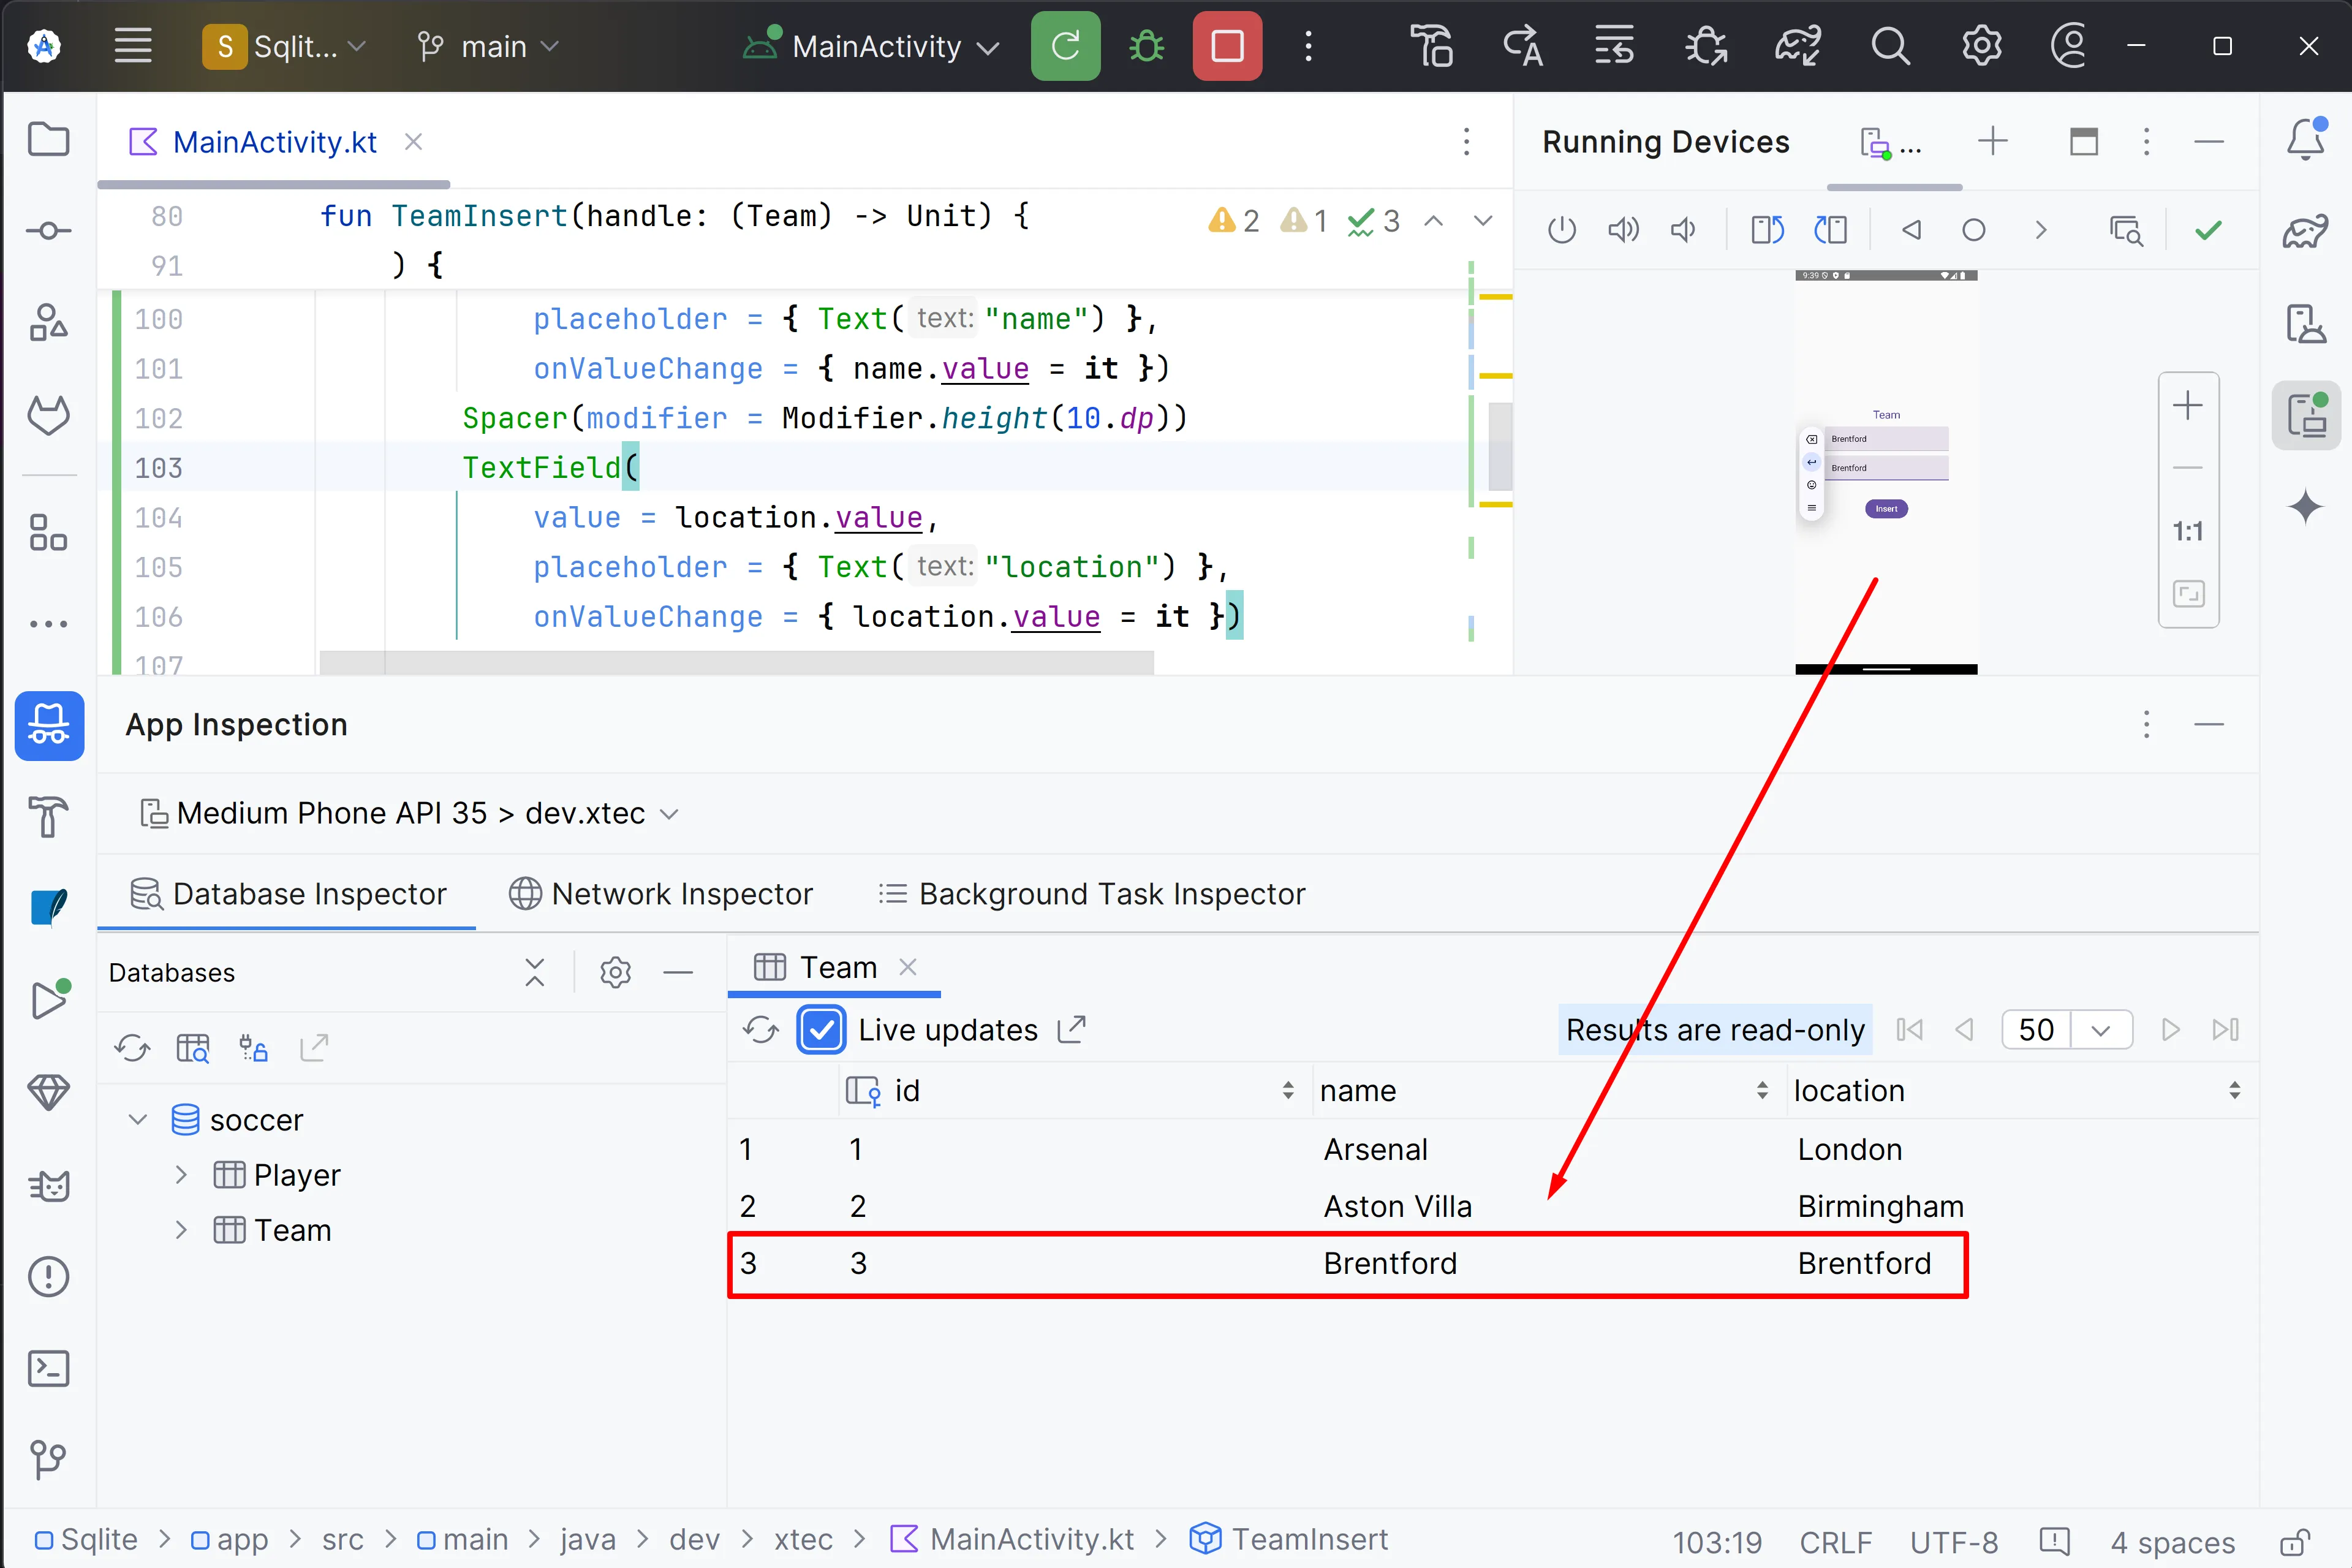
Task: Open the Terminal tool window
Action: point(48,1368)
